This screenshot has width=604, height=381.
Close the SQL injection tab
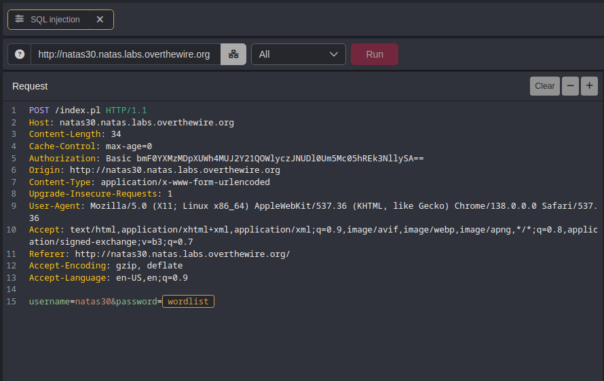click(100, 20)
